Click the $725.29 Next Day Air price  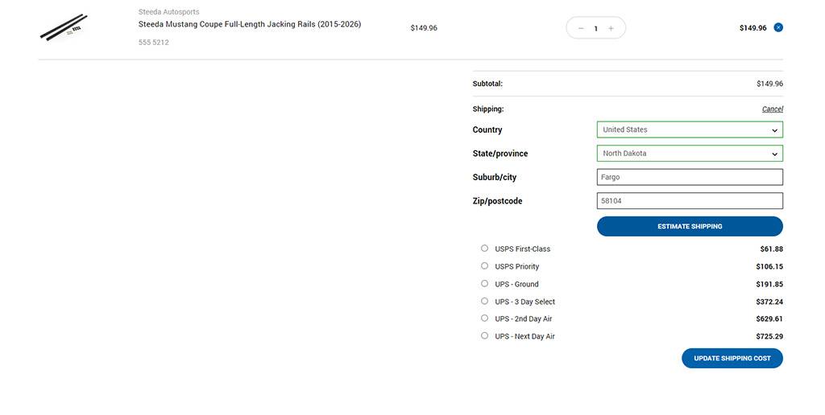pos(769,336)
